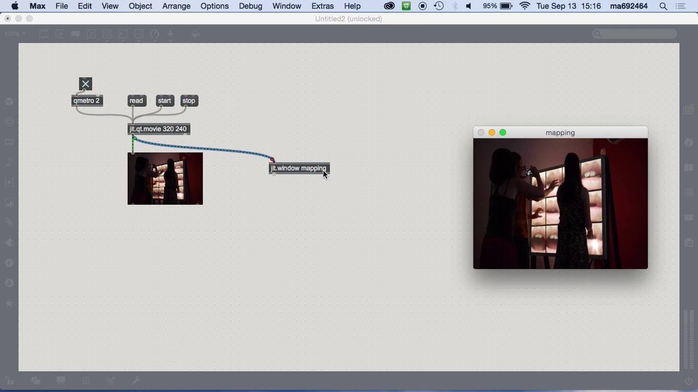This screenshot has width=698, height=392.
Task: Click the plus add icon in top toolbar
Action: pos(170,34)
